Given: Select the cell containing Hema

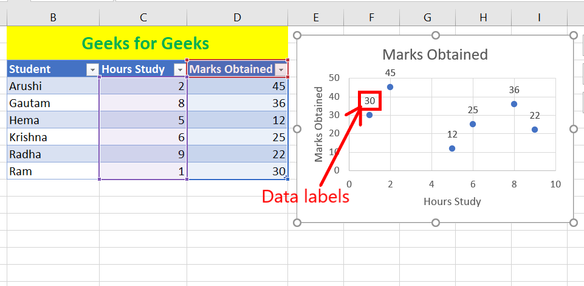Looking at the screenshot, I should [x=53, y=120].
